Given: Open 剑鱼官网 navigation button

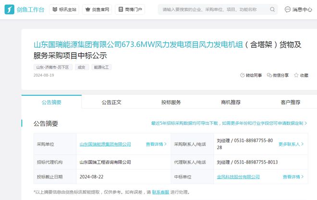Looking at the screenshot, I should [x=97, y=10].
